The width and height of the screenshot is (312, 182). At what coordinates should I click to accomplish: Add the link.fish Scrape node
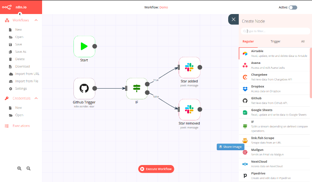274,140
